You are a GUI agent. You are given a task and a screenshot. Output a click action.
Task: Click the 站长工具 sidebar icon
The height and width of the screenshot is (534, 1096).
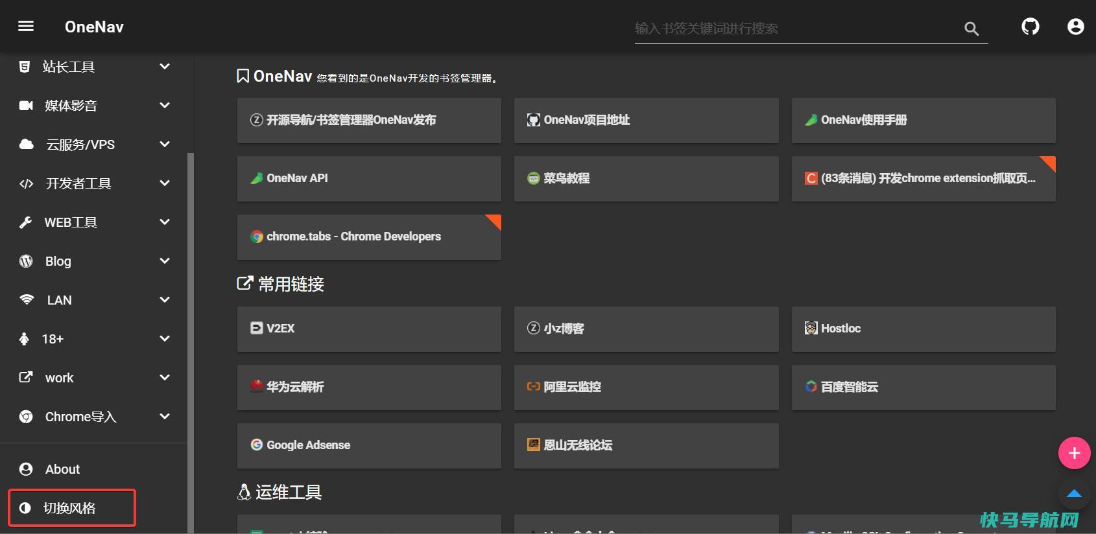[x=25, y=67]
